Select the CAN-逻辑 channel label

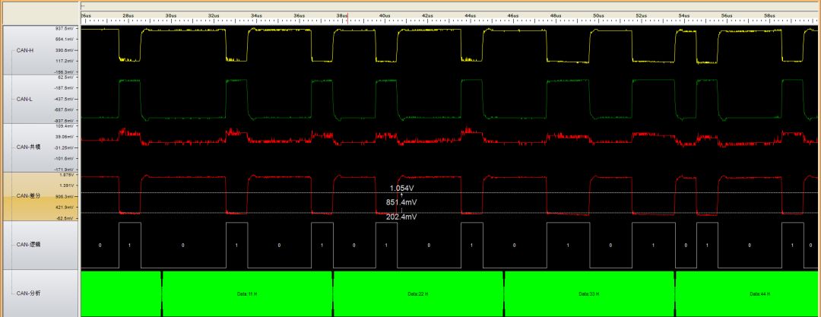click(x=27, y=245)
